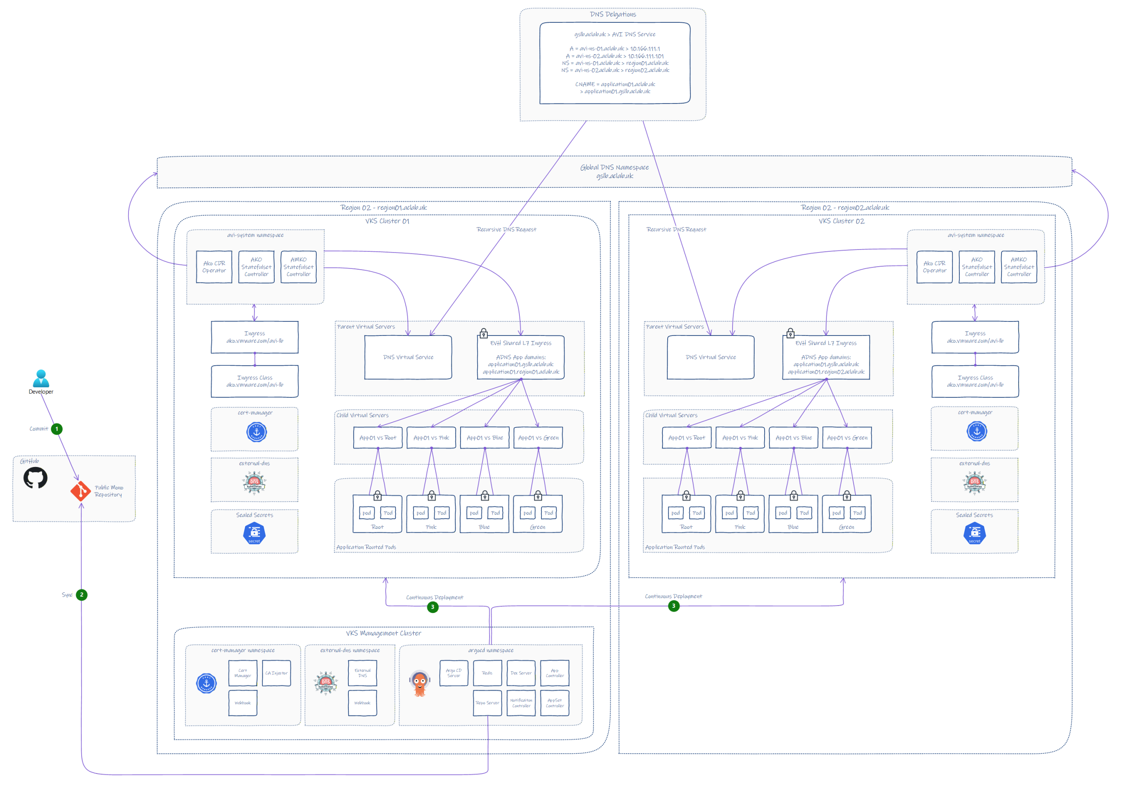
Task: Click the Argo CD Server box
Action: click(454, 673)
